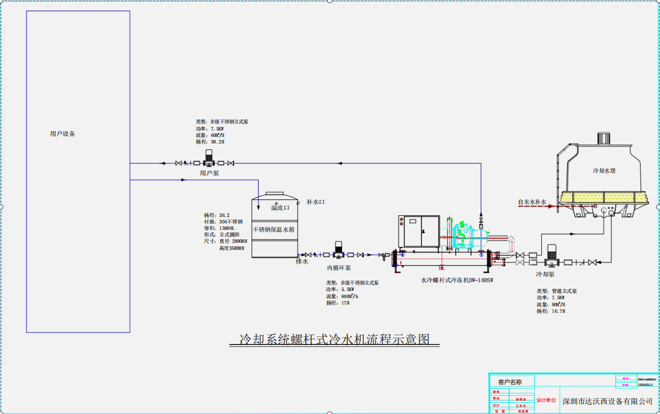Select the 高度3500MM text
The height and width of the screenshot is (414, 660).
click(x=232, y=249)
